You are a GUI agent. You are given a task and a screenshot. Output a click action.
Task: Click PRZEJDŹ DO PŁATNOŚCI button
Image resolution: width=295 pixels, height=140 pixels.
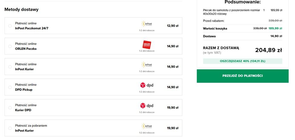pos(242,76)
